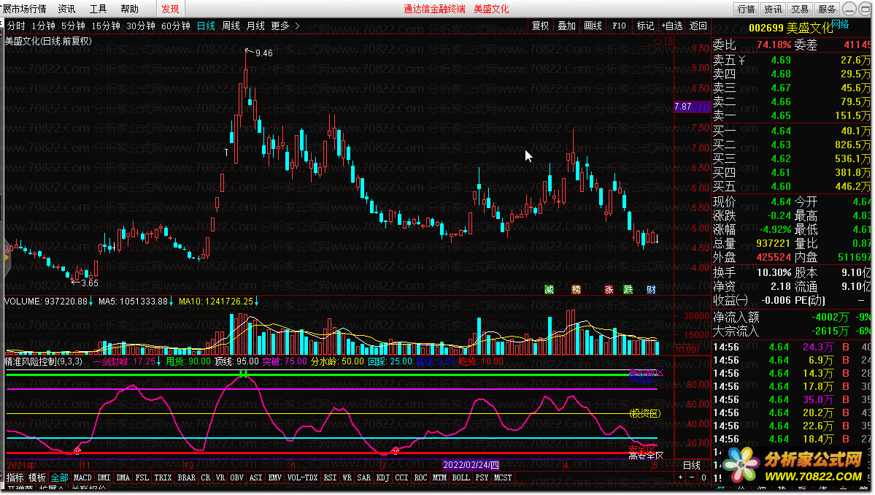The width and height of the screenshot is (875, 495).
Task: Click the 交易 trade button at top right
Action: pyautogui.click(x=800, y=9)
